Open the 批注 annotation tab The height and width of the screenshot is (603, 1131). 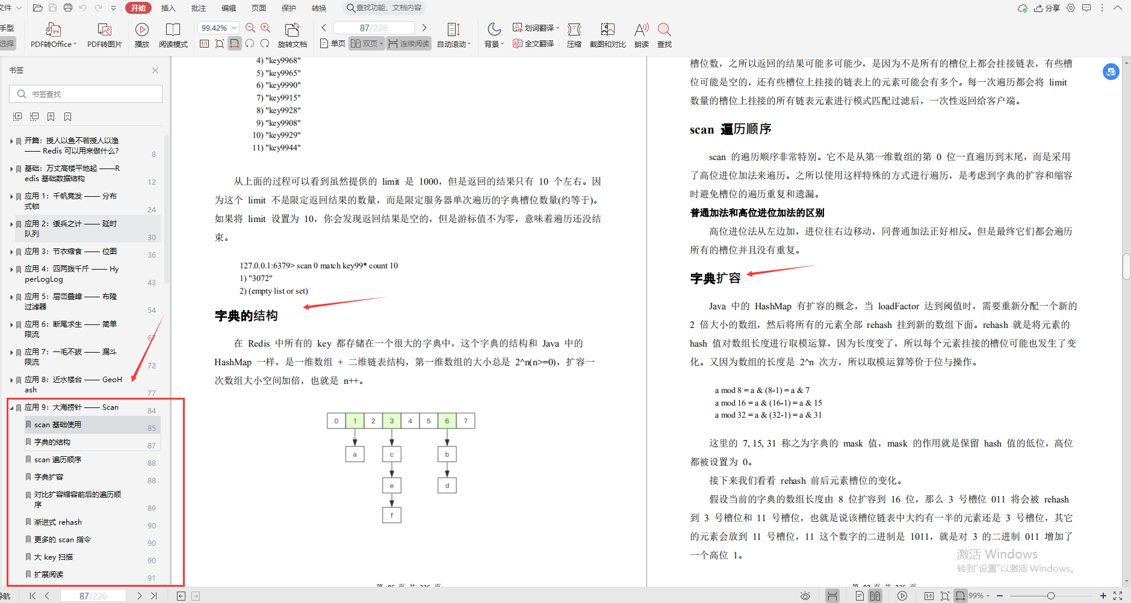pyautogui.click(x=199, y=8)
